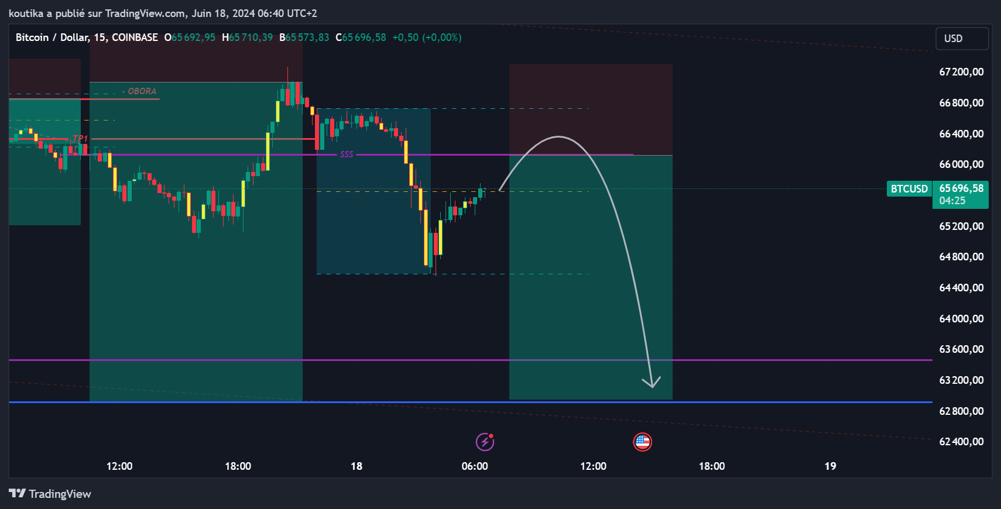The image size is (1001, 509).
Task: Click the 62 400,00 price axis label
Action: tap(961, 442)
